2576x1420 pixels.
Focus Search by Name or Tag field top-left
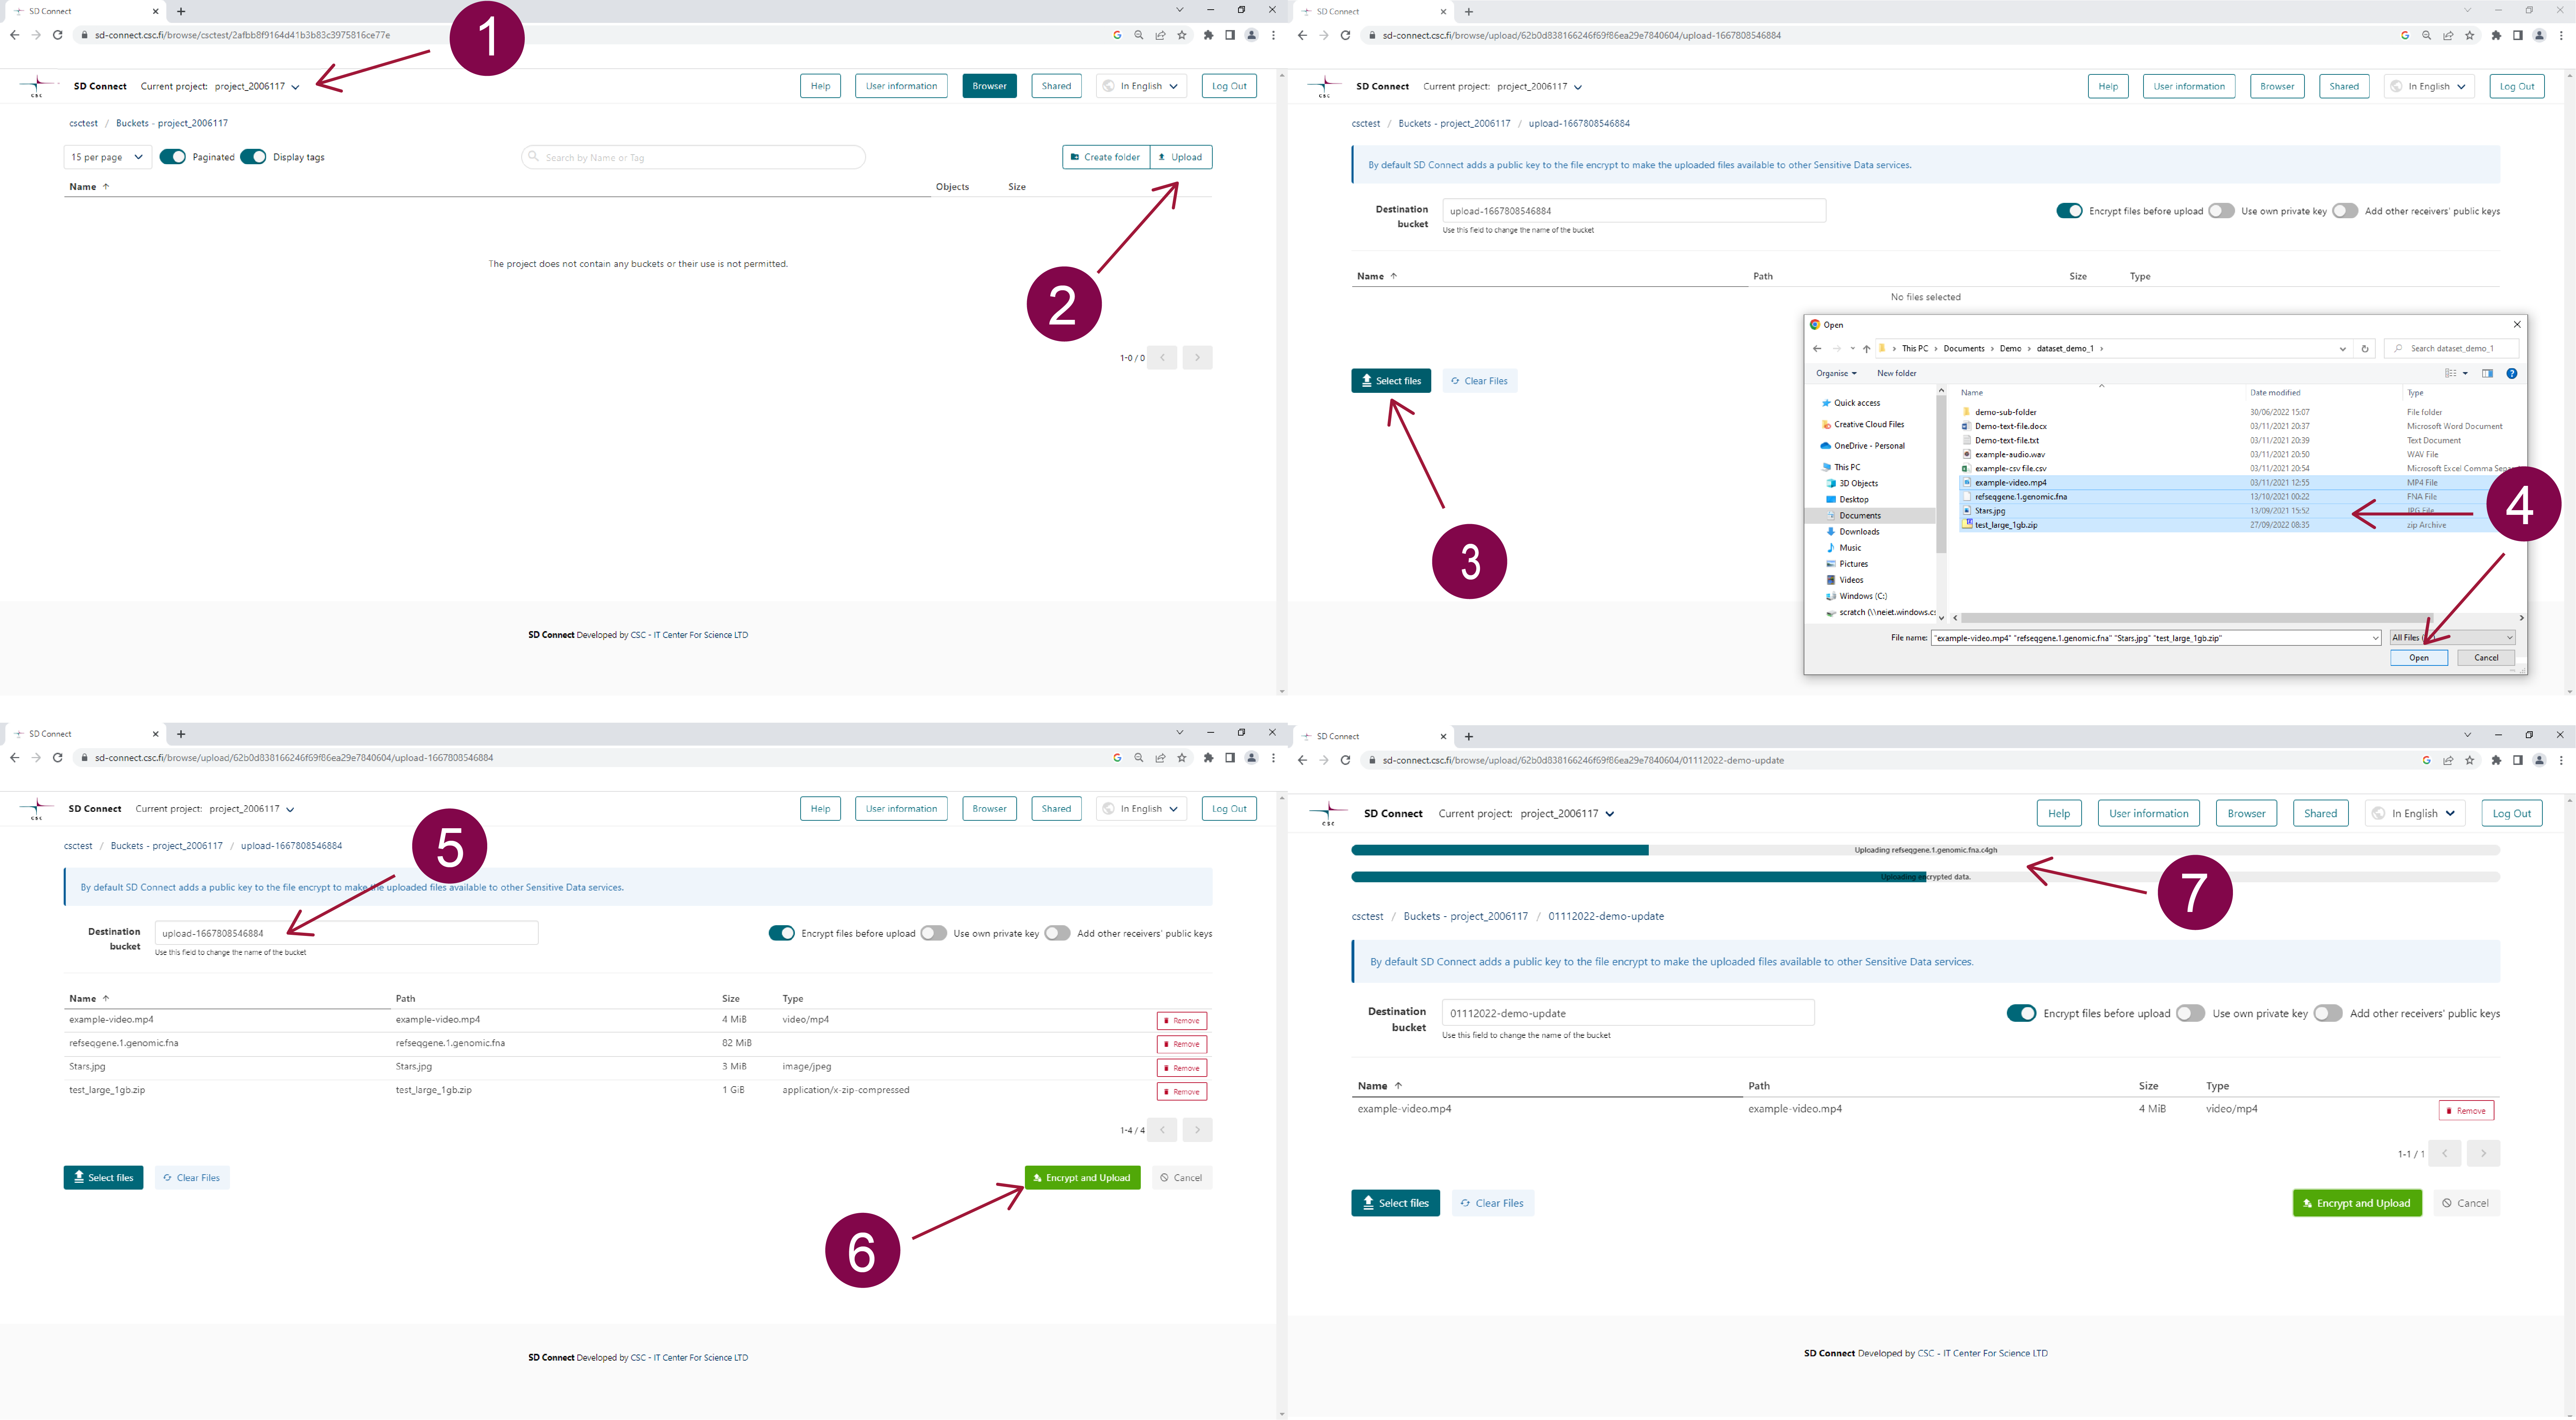click(693, 157)
